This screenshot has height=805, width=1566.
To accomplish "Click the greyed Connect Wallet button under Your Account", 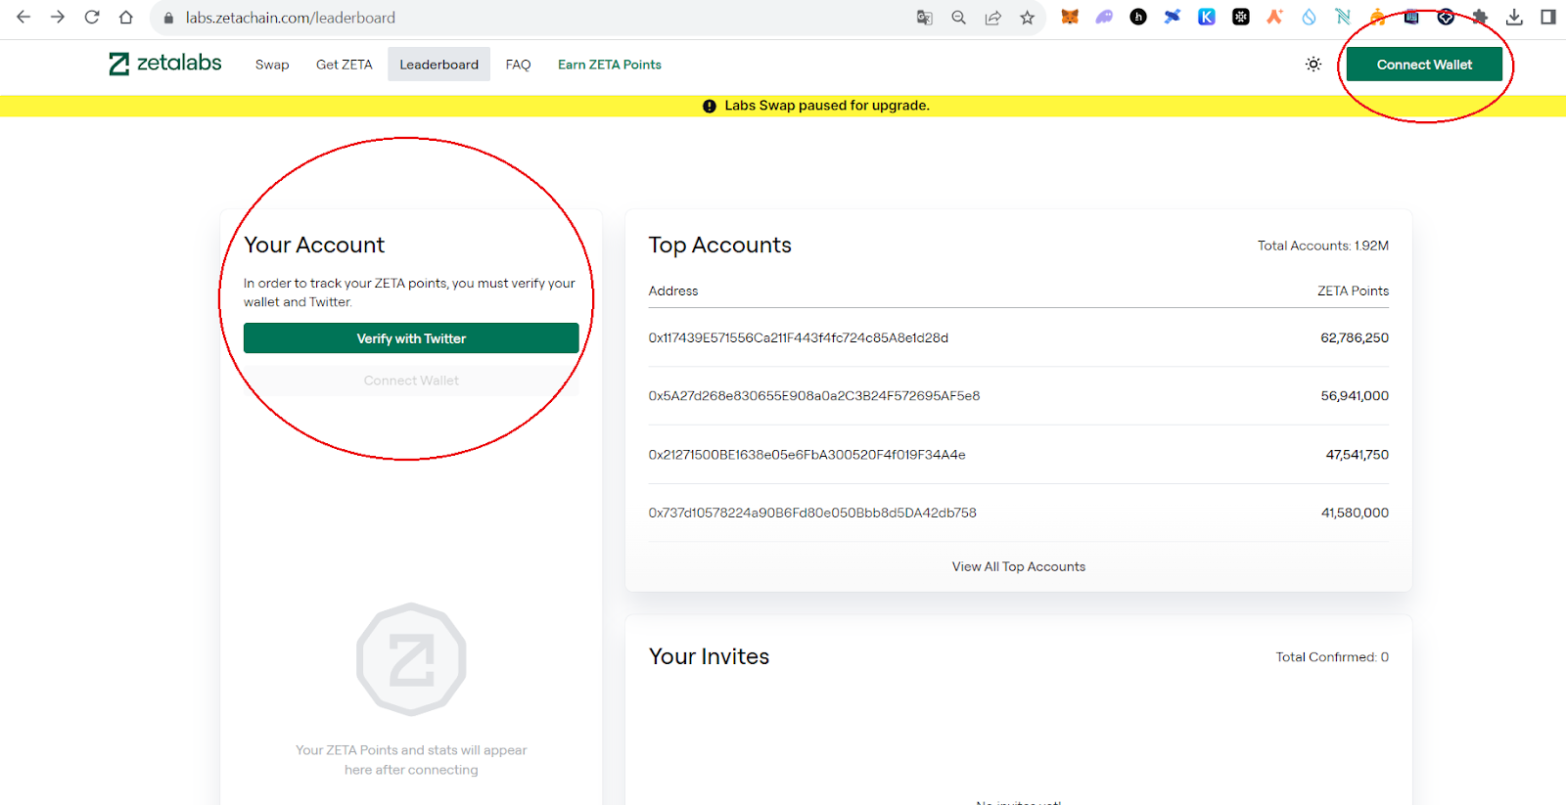I will 411,380.
